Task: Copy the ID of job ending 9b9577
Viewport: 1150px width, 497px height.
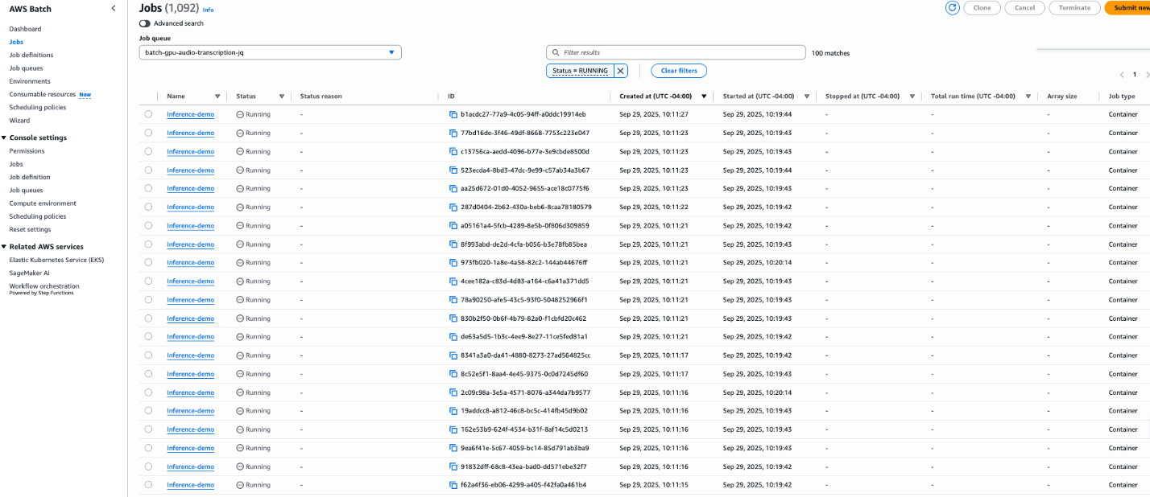Action: pos(453,392)
